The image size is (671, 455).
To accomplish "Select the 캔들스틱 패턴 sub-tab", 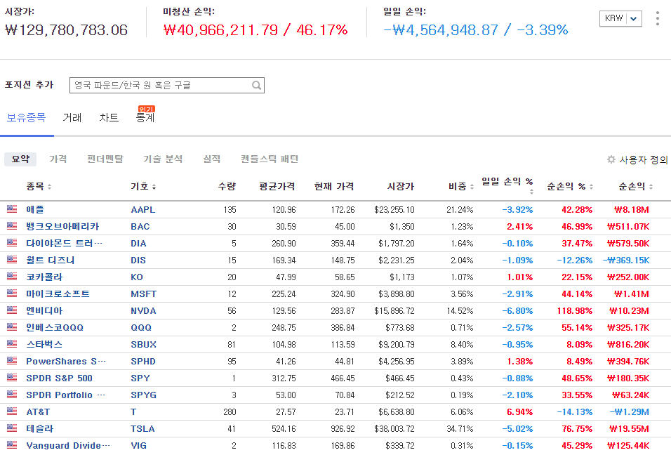I will click(270, 159).
